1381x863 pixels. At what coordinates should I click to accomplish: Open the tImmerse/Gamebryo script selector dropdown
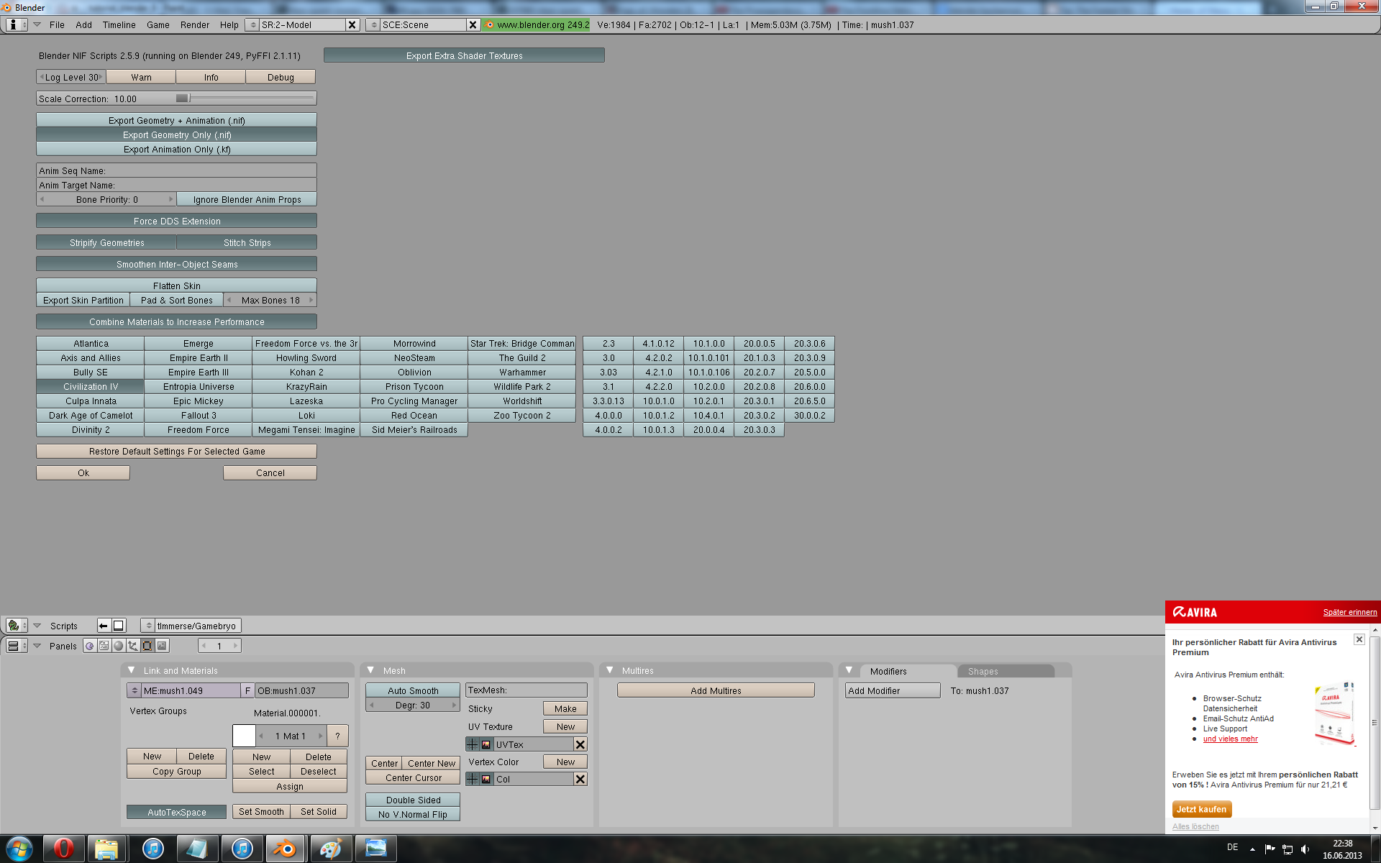[x=148, y=626]
